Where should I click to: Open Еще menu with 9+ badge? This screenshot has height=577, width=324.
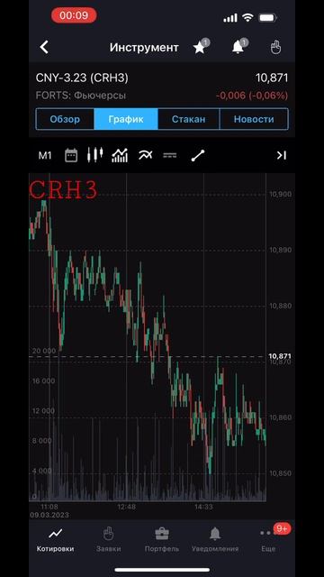pyautogui.click(x=269, y=539)
